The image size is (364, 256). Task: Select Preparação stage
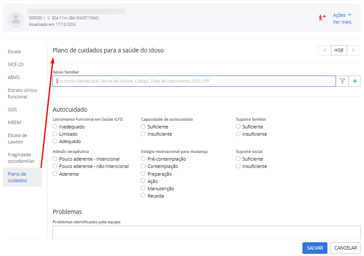(x=143, y=173)
